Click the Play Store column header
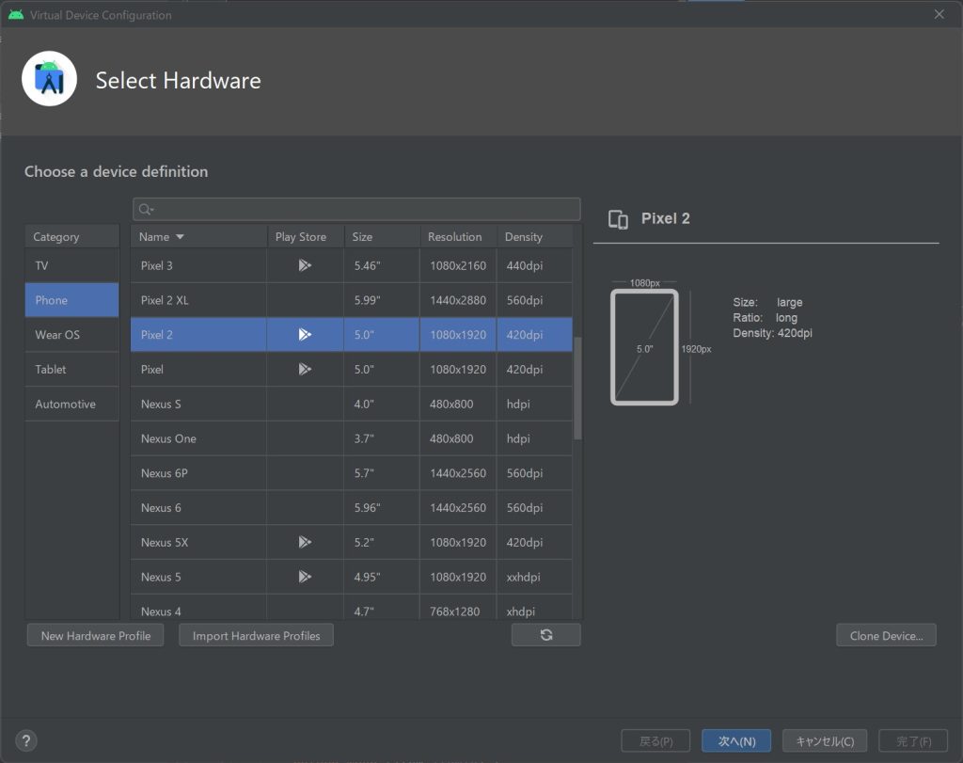Viewport: 963px width, 763px height. coord(306,236)
